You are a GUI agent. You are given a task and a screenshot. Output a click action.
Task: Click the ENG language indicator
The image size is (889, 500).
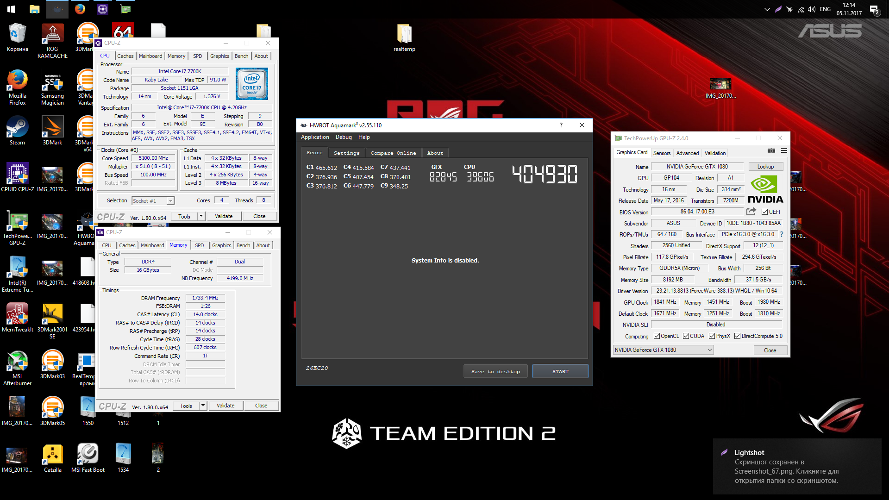tap(825, 9)
